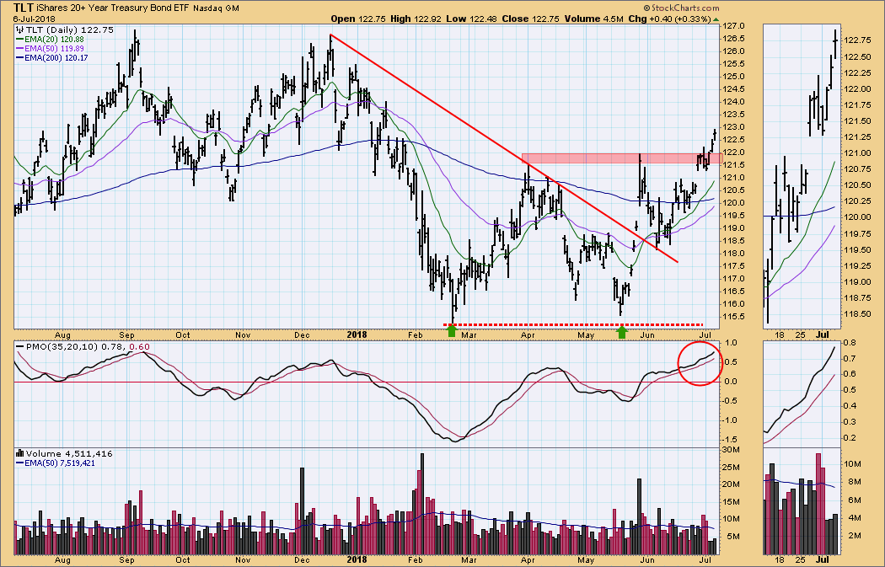The width and height of the screenshot is (885, 567).
Task: Click the 118.50 label in zoomed price thumbnail
Action: click(x=858, y=314)
